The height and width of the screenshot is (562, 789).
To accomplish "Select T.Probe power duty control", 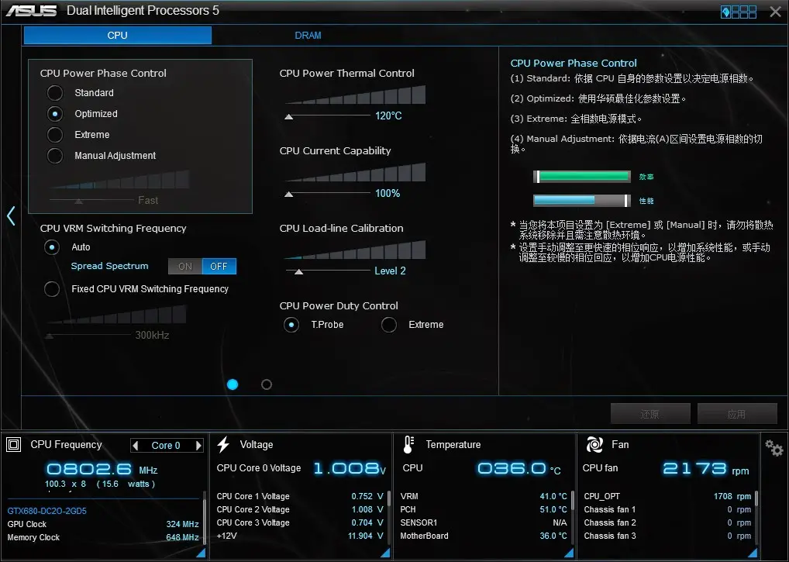I will (x=291, y=325).
